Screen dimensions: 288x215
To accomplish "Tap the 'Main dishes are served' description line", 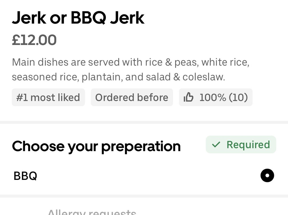I will (131, 62).
